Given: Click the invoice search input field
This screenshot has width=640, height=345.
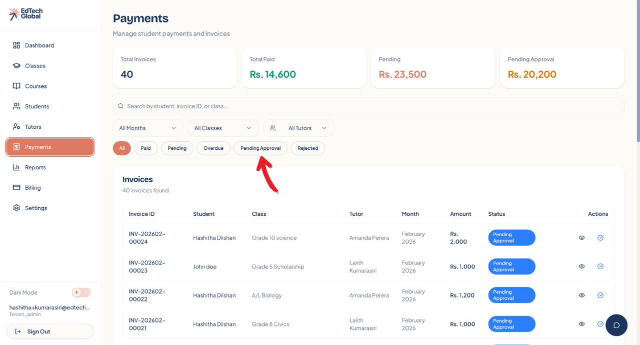Looking at the screenshot, I should pos(368,106).
